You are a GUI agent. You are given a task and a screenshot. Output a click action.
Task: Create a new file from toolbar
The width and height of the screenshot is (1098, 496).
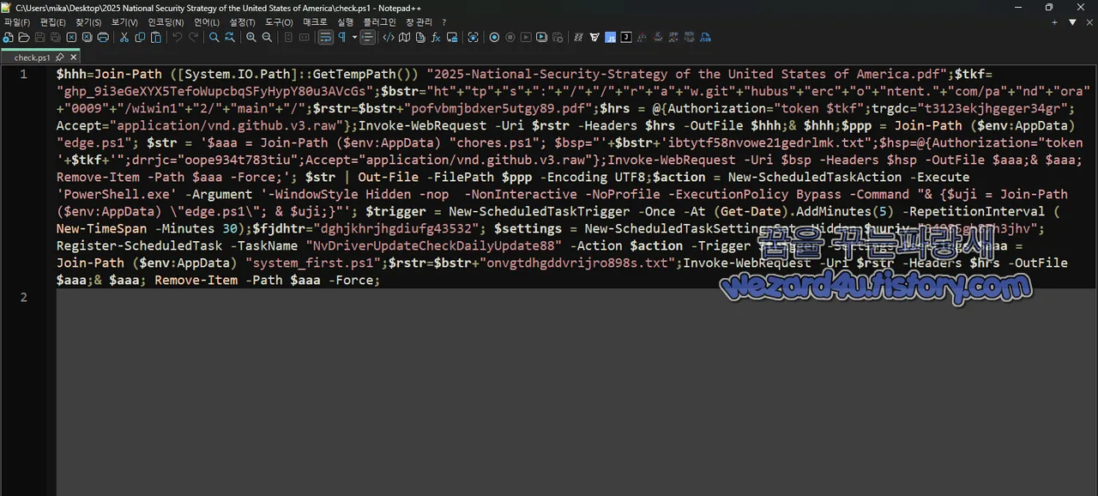(8, 38)
